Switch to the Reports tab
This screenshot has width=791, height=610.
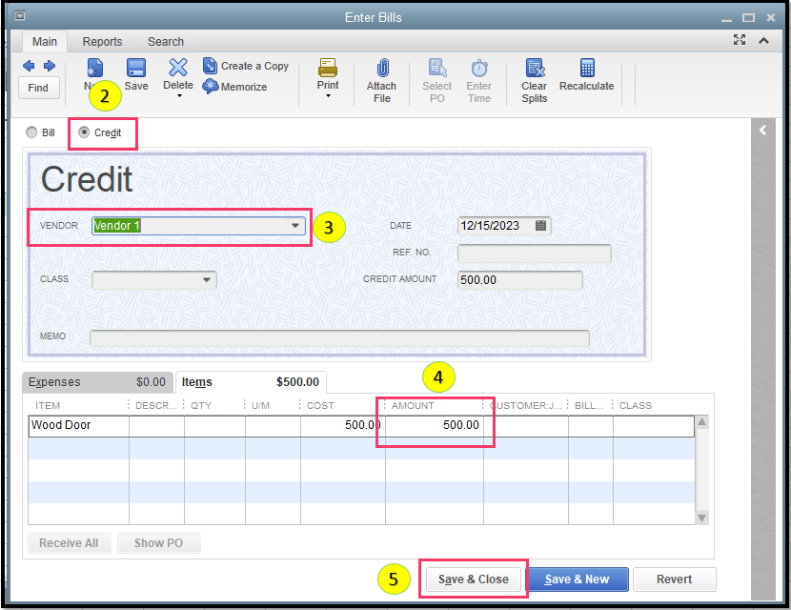pos(102,41)
